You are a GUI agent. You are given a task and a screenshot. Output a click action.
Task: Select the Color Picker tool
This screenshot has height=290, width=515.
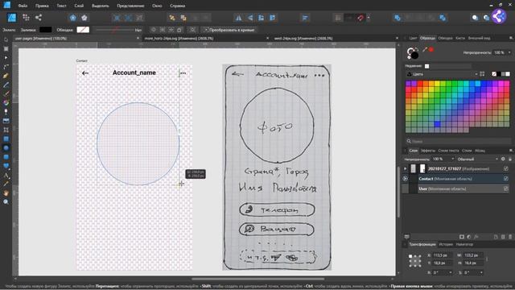coord(6,184)
